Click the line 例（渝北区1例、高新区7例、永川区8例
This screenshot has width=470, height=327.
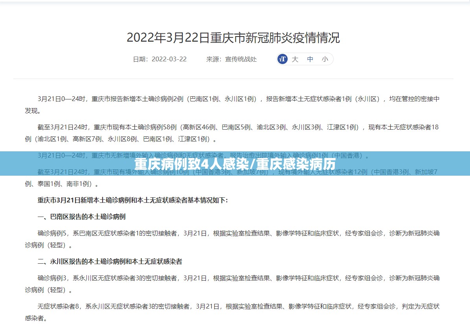point(121,139)
